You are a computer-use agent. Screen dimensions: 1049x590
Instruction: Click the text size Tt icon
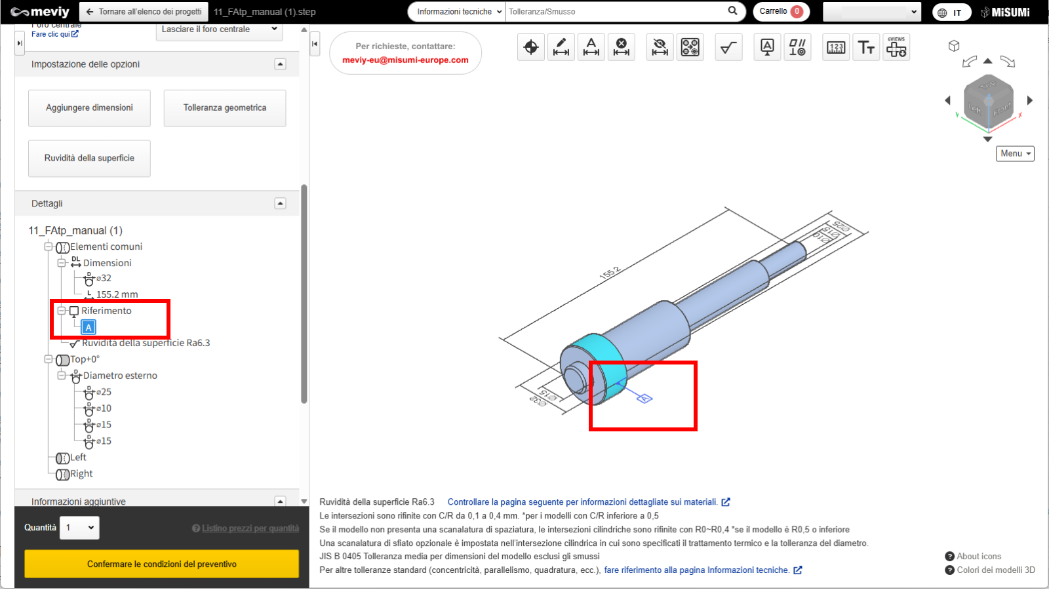coord(866,47)
